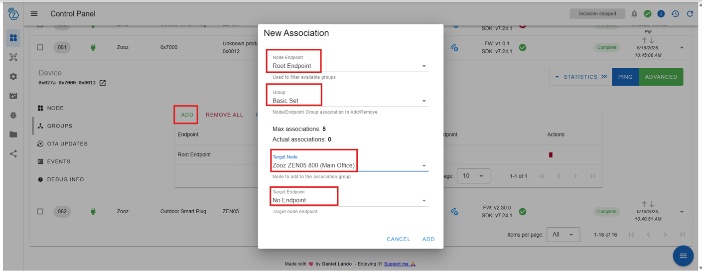This screenshot has width=702, height=273.
Task: Collapse the expanded node 061 row
Action: pos(682,48)
